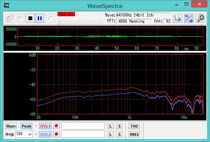The height and width of the screenshot is (142, 210).
Task: Click the L load button for OVL2
Action: click(x=110, y=134)
